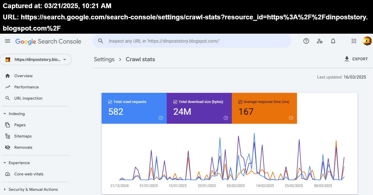
Task: Click the Core web vitals gauge icon
Action: click(x=8, y=174)
